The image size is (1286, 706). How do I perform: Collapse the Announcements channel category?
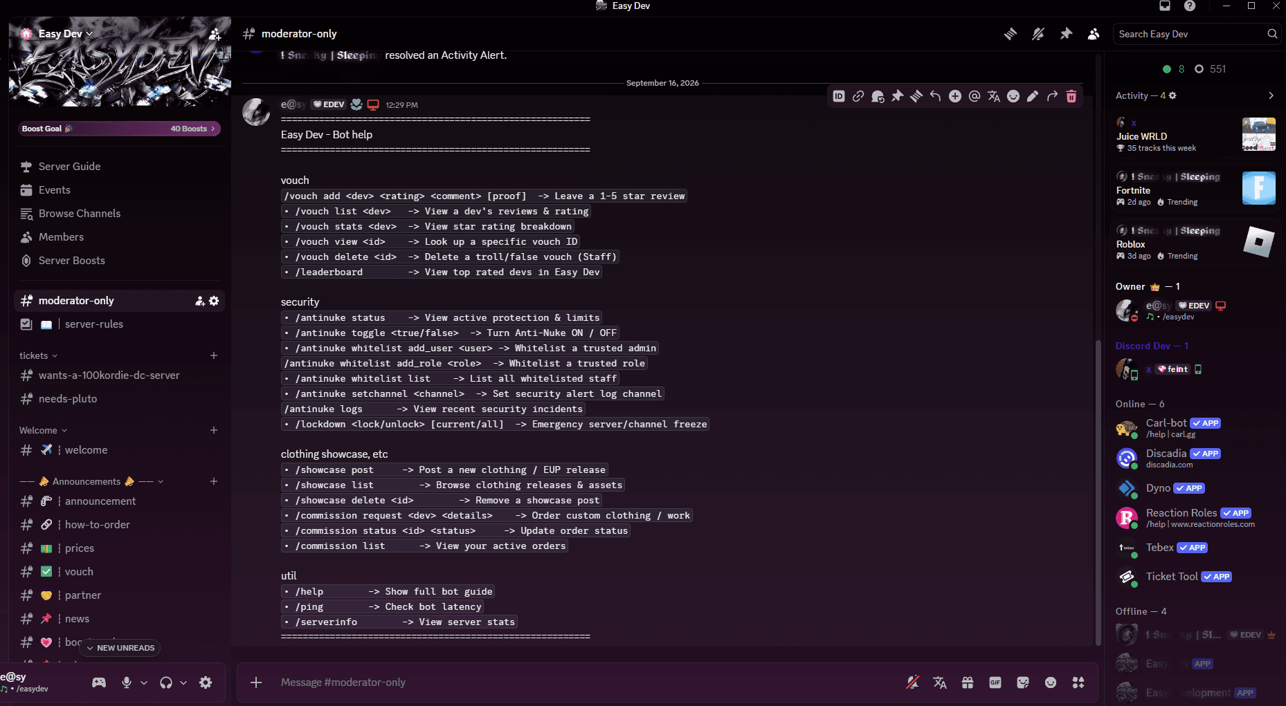tap(91, 481)
